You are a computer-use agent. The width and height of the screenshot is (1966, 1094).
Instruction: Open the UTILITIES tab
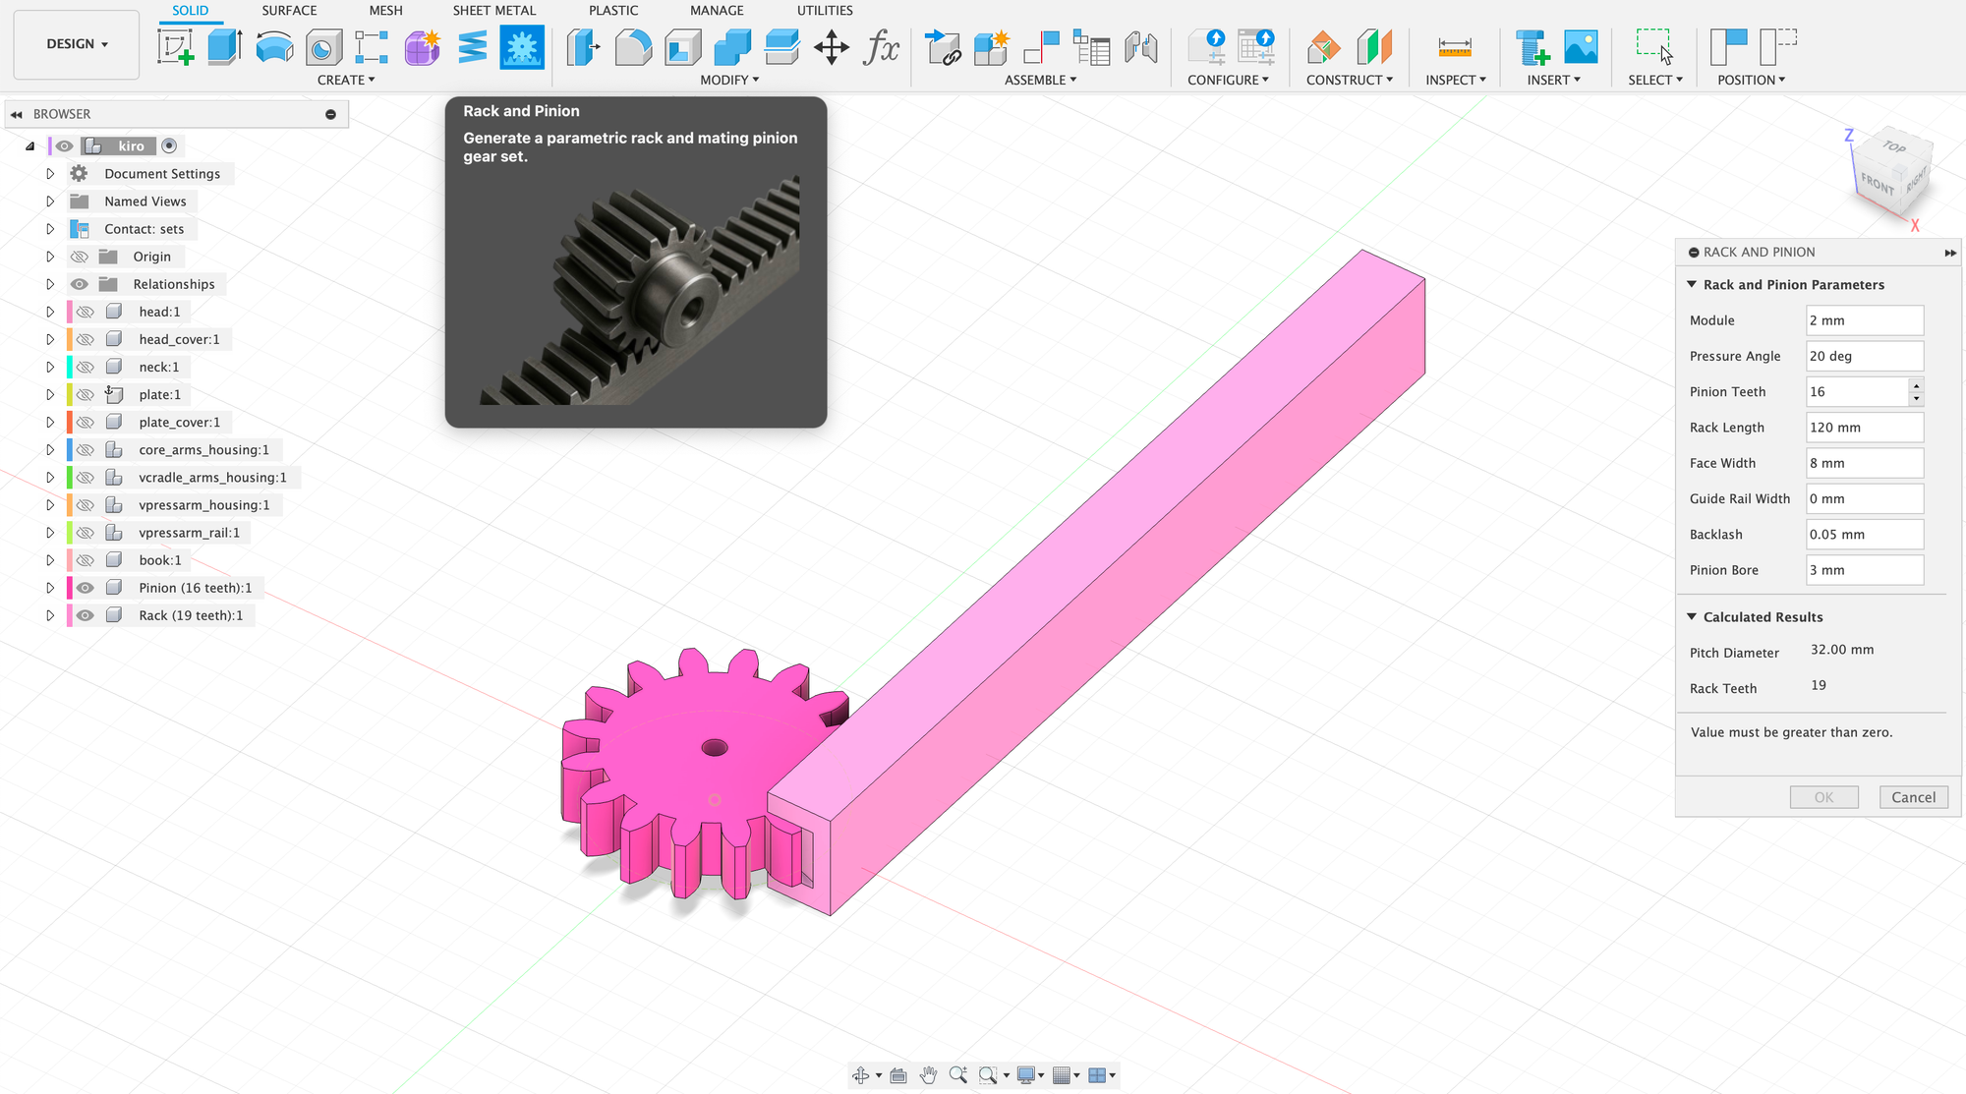(x=824, y=11)
